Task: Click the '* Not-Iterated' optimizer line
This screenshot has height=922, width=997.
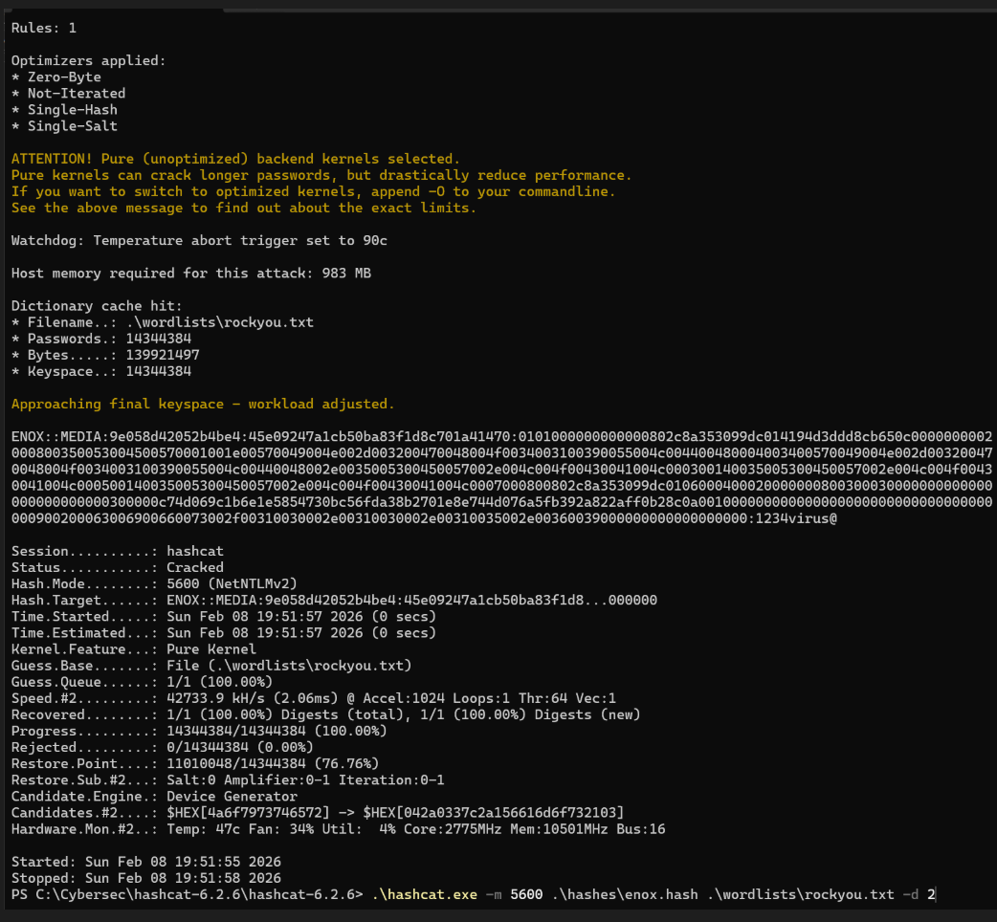Action: (69, 94)
